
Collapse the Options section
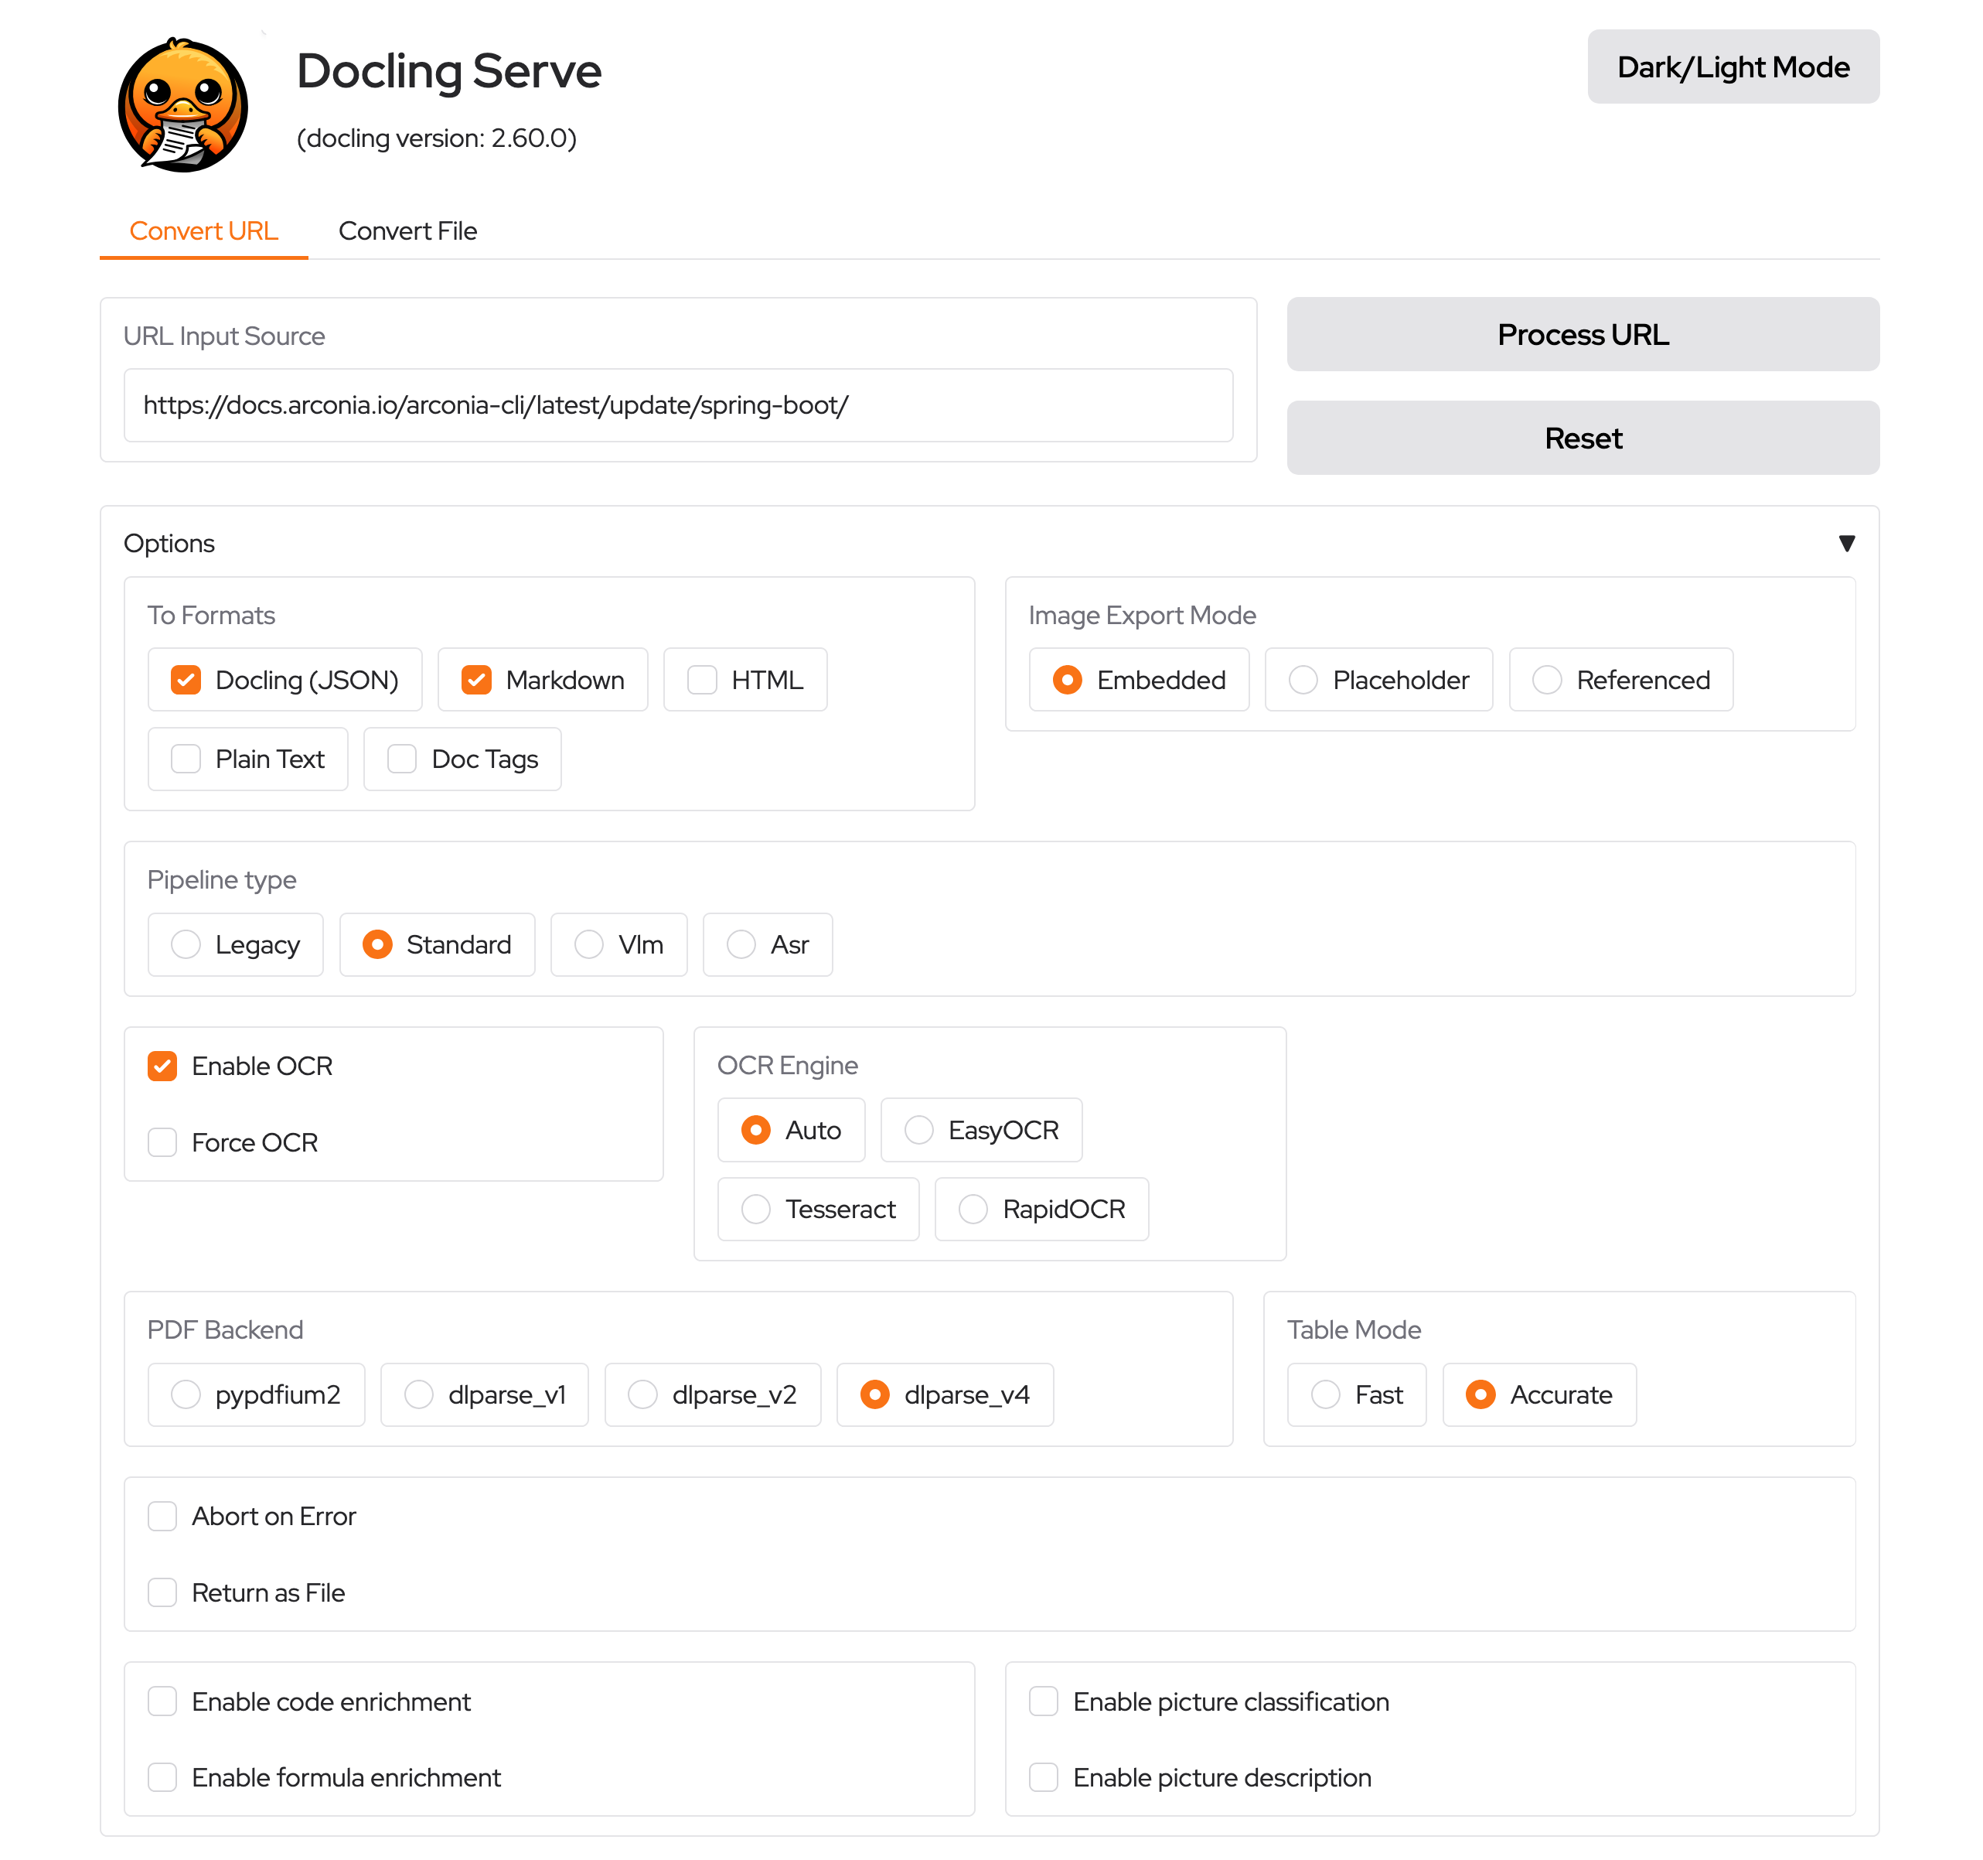coord(1846,544)
